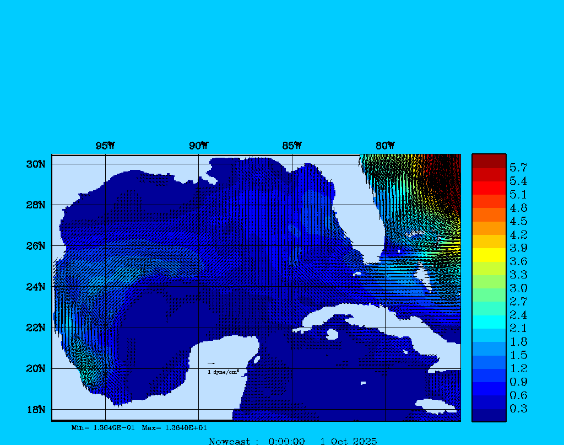
Task: Click the 5.7 value on the color bar
Action: pos(518,167)
